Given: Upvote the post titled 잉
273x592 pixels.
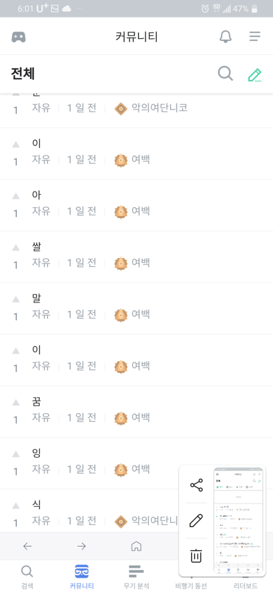Looking at the screenshot, I should [16, 454].
